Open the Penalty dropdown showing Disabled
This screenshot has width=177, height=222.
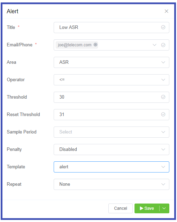[x=111, y=150]
